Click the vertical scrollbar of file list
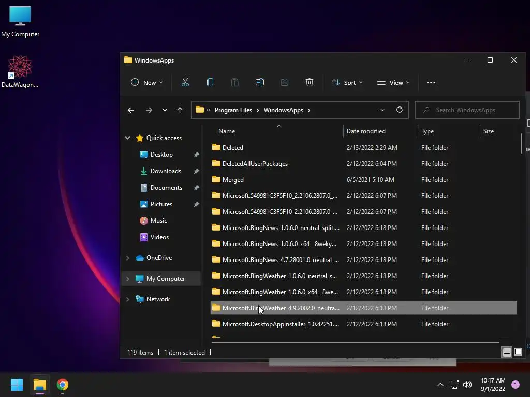The height and width of the screenshot is (397, 530). [x=522, y=144]
